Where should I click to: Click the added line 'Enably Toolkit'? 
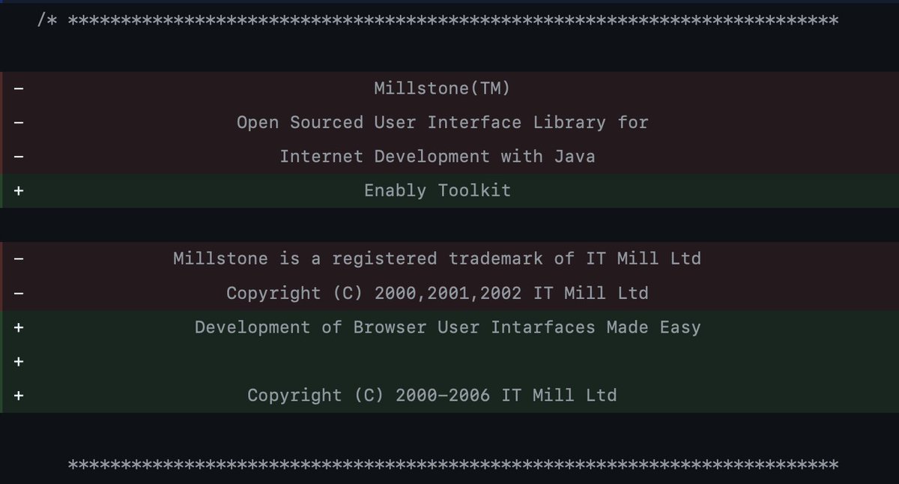pos(438,190)
